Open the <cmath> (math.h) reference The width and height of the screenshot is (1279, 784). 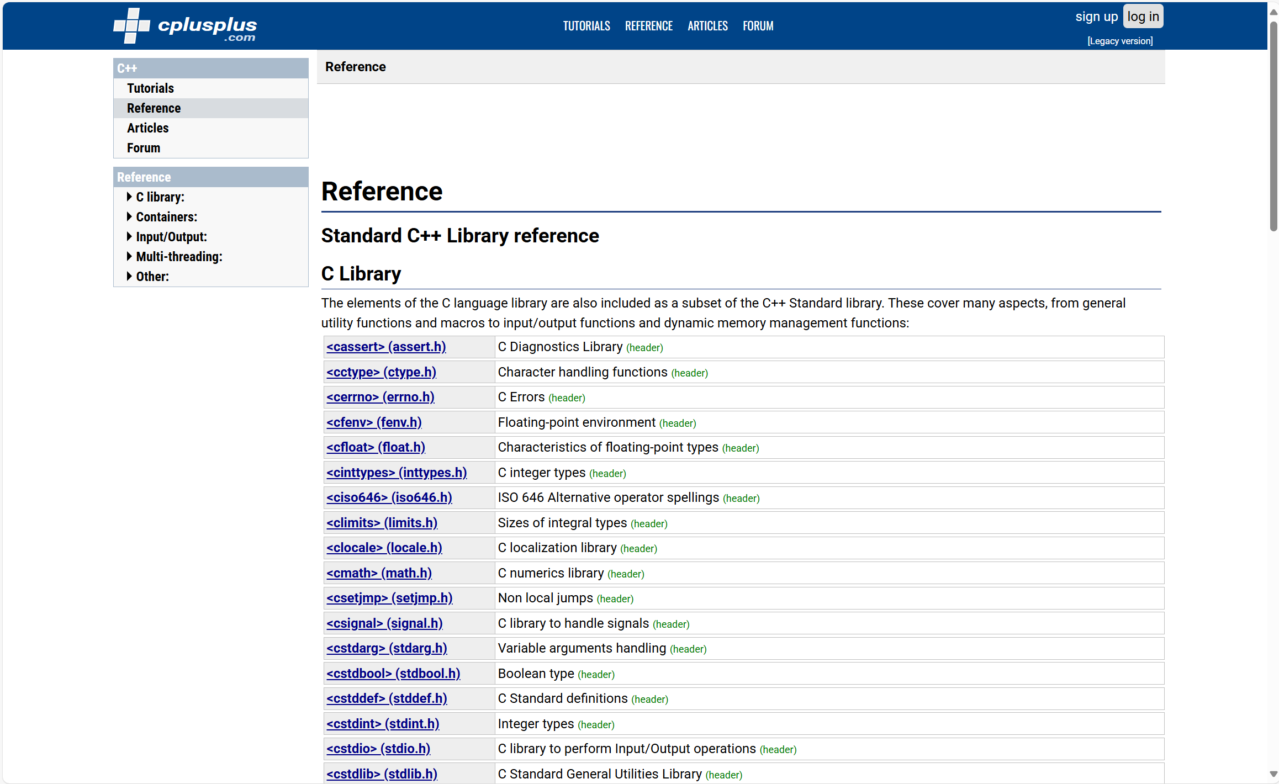(379, 573)
